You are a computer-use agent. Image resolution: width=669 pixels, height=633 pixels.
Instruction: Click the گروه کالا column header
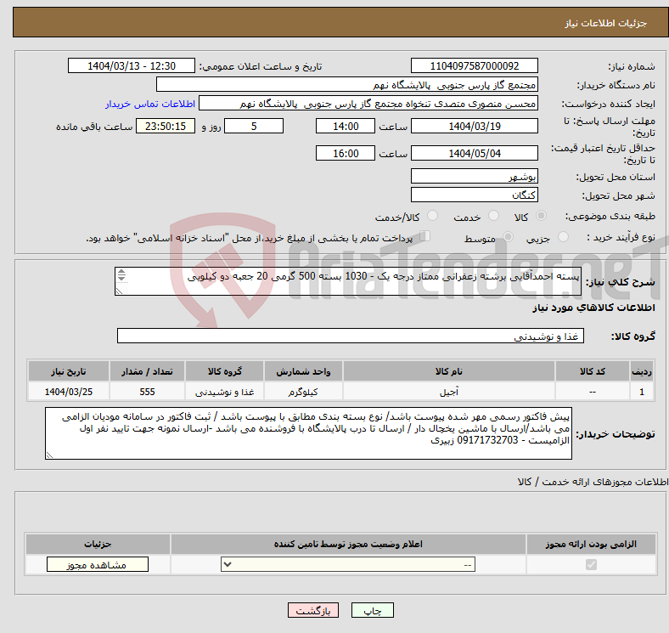(224, 371)
